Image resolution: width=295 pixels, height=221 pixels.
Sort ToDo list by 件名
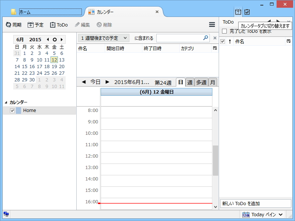coord(259,42)
